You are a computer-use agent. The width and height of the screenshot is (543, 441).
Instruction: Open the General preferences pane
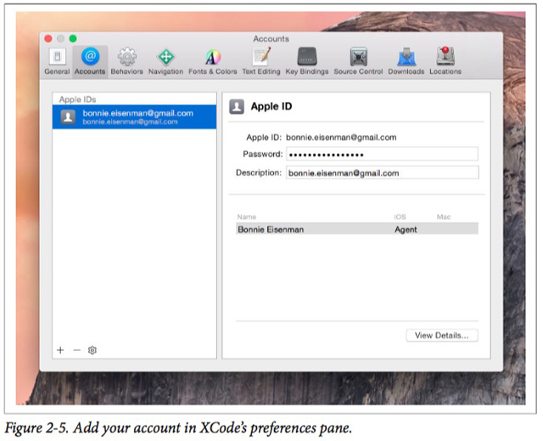57,59
